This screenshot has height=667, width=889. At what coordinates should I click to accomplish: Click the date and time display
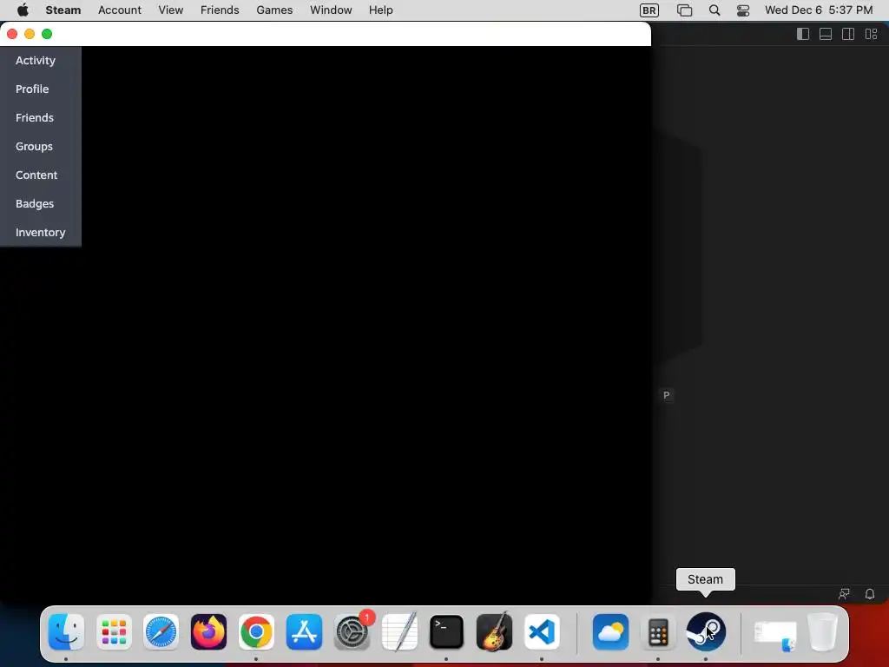click(x=819, y=10)
